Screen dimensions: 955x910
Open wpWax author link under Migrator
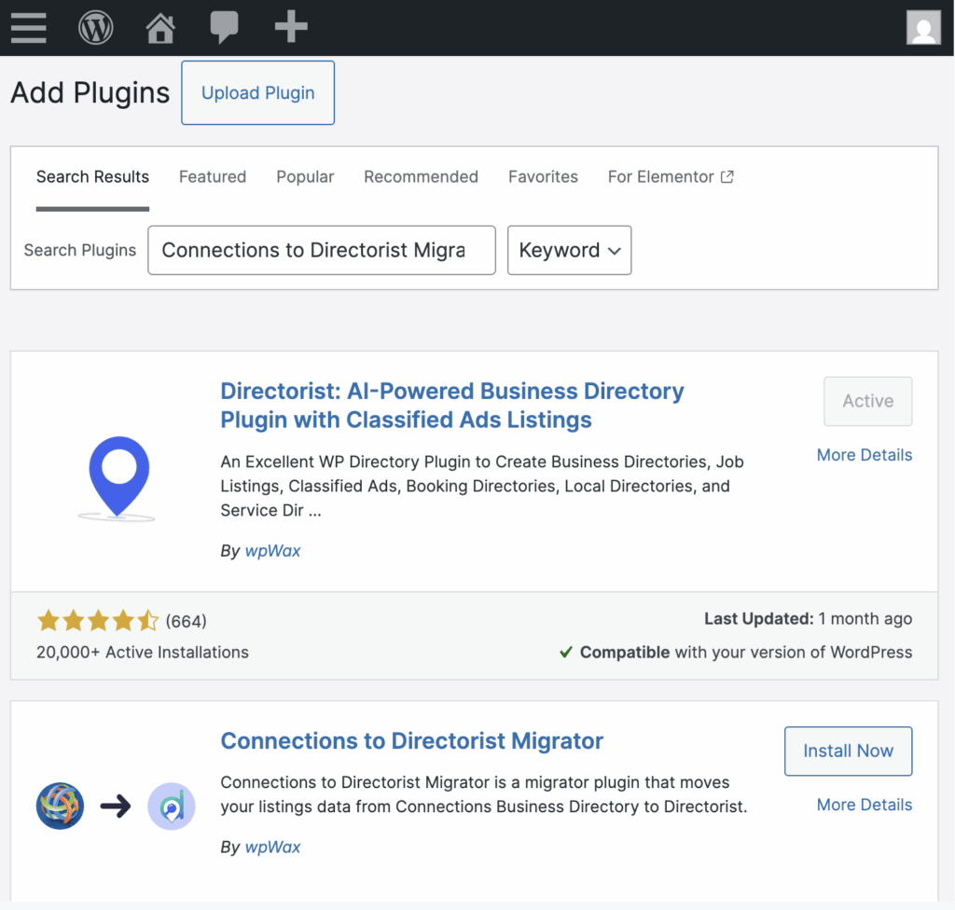pos(272,848)
